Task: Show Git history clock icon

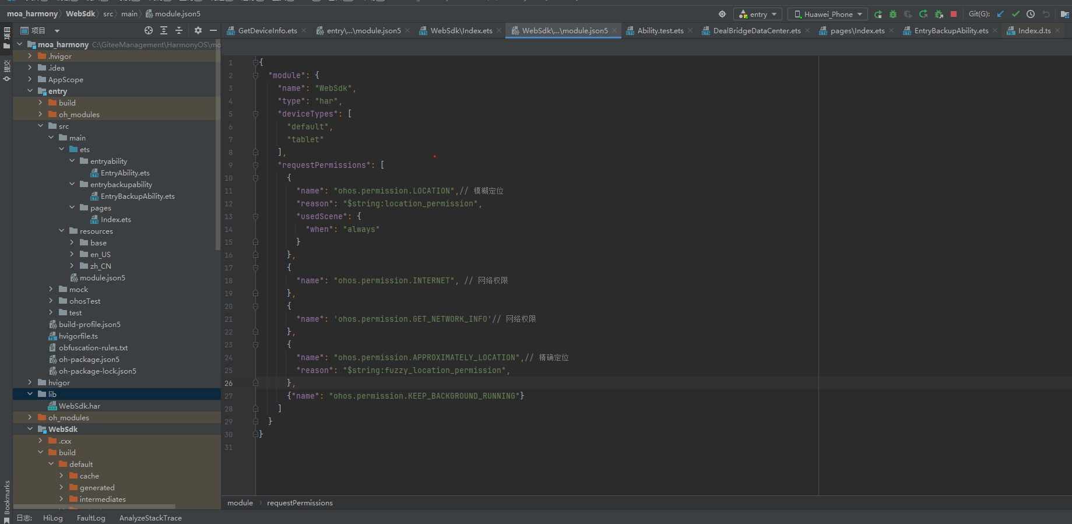Action: point(1031,14)
